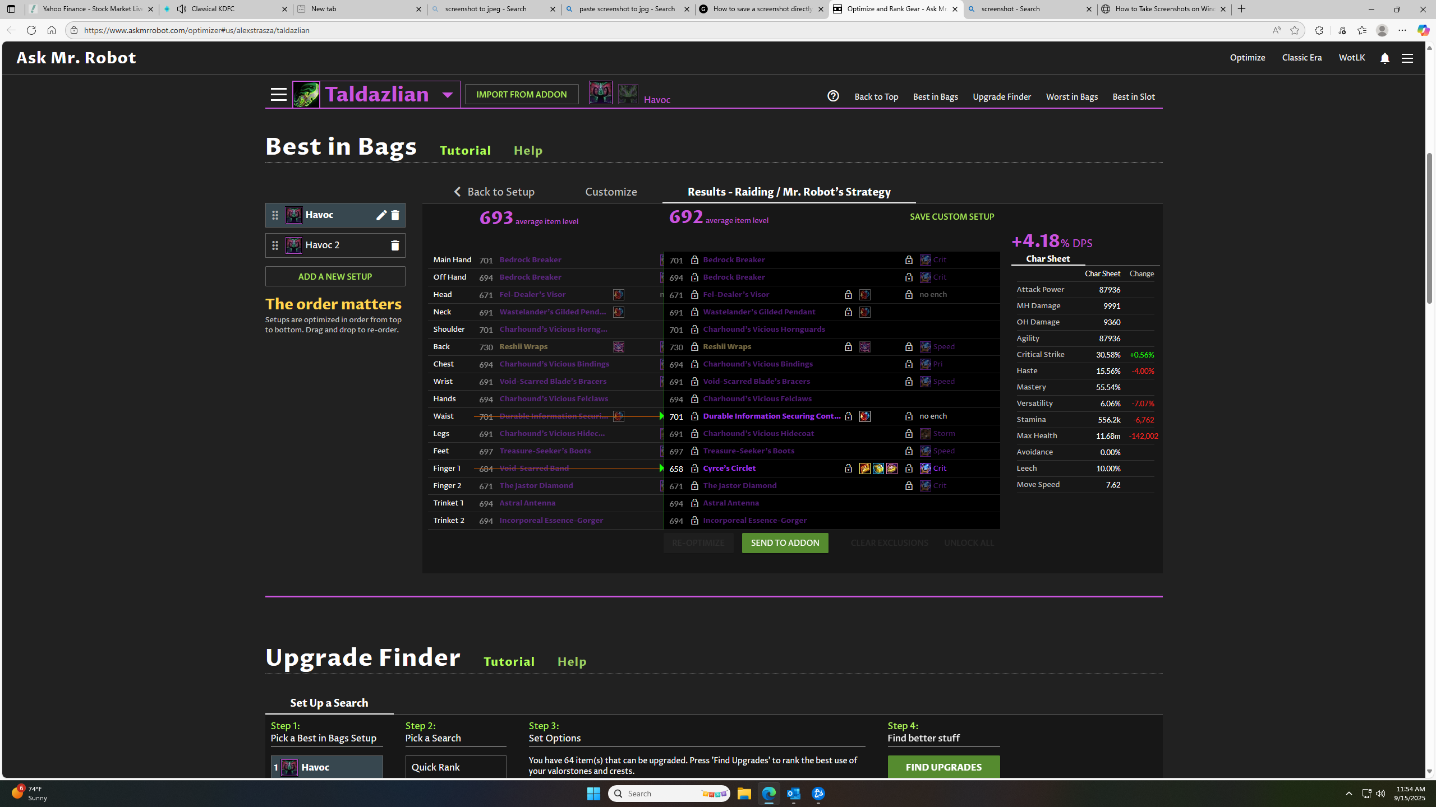Click the gem icon on Reshii Wraps result row

click(x=864, y=347)
